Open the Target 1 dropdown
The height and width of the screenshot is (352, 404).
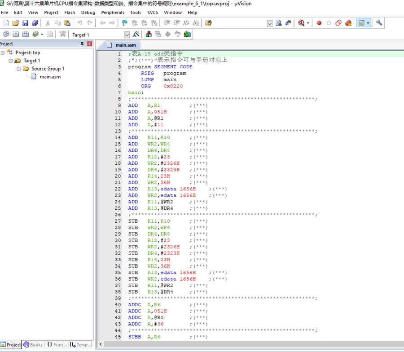click(127, 35)
